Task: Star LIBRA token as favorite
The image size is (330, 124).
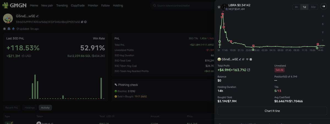Action: point(219,7)
